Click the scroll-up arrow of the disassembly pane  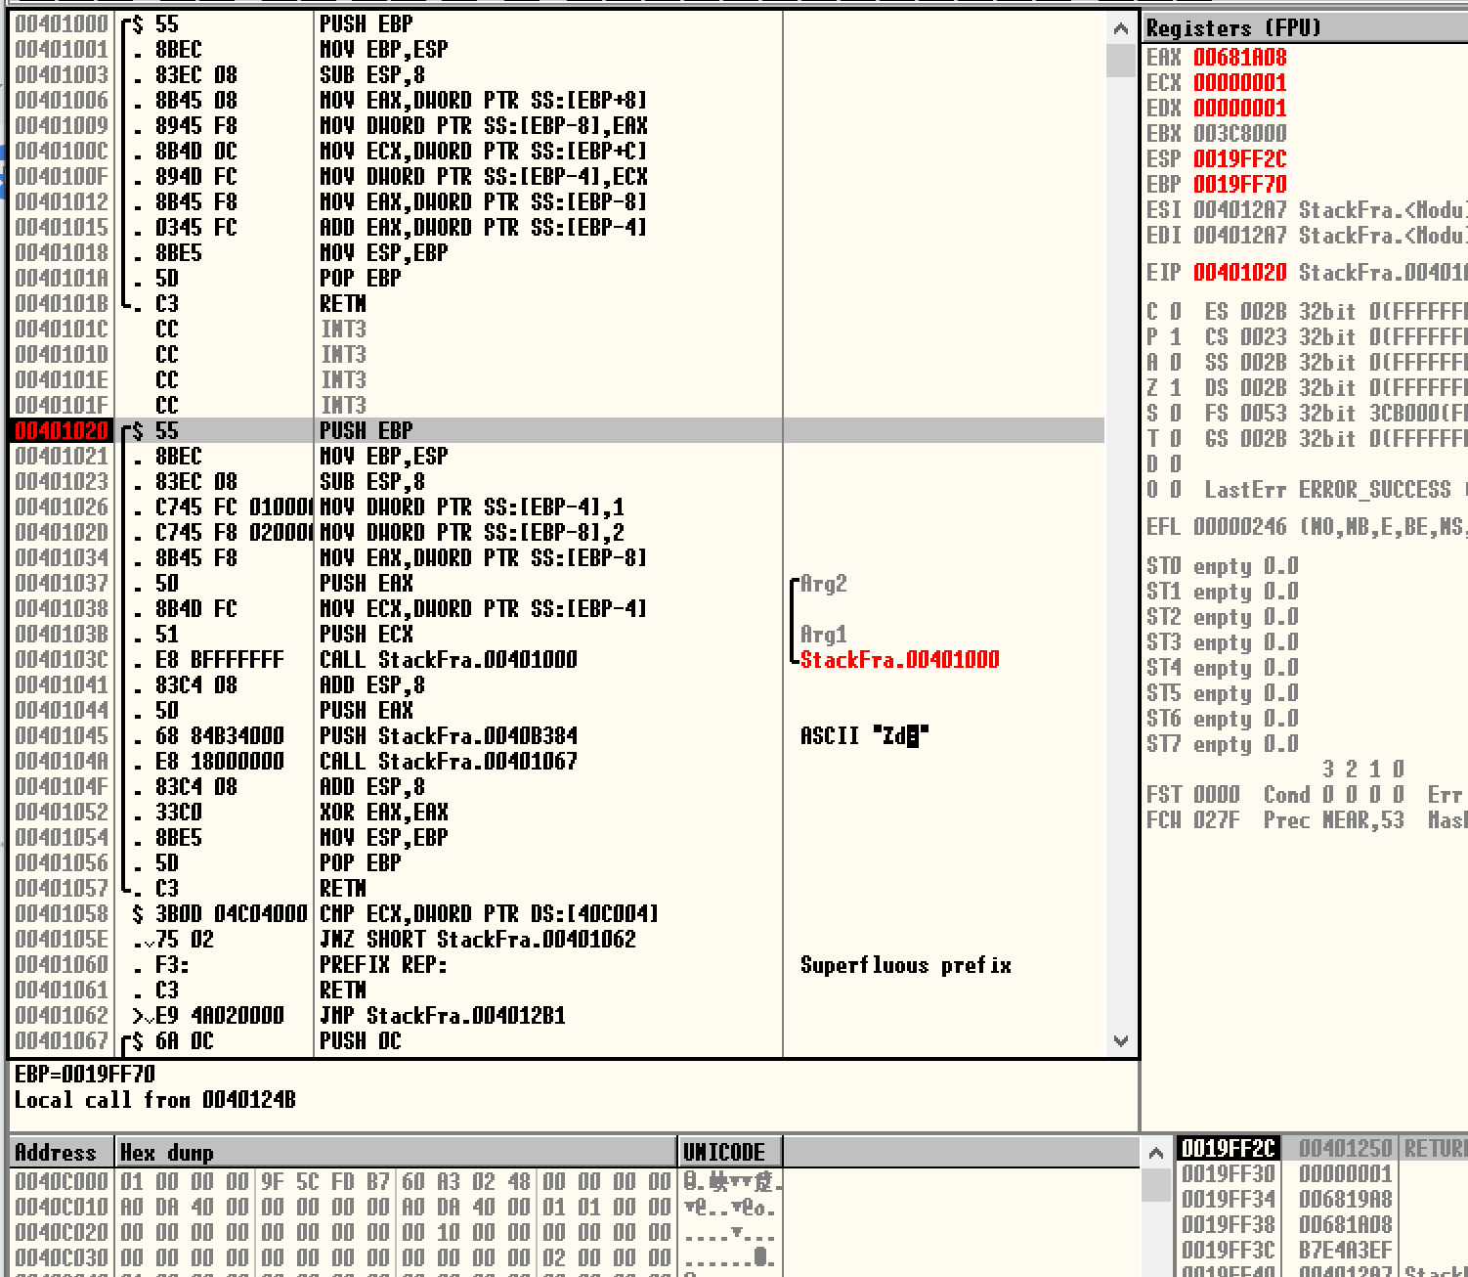1120,28
